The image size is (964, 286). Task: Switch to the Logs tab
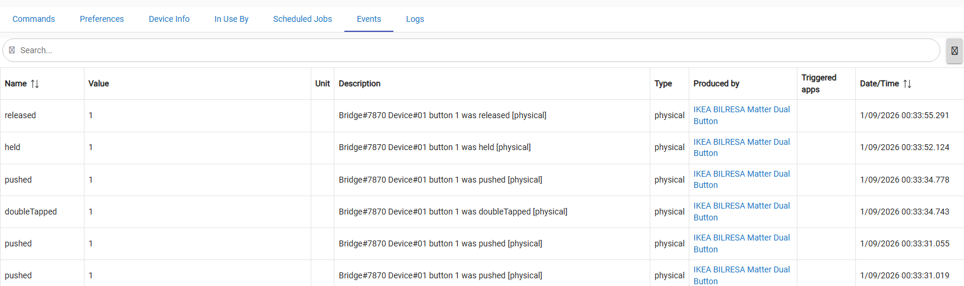coord(415,19)
